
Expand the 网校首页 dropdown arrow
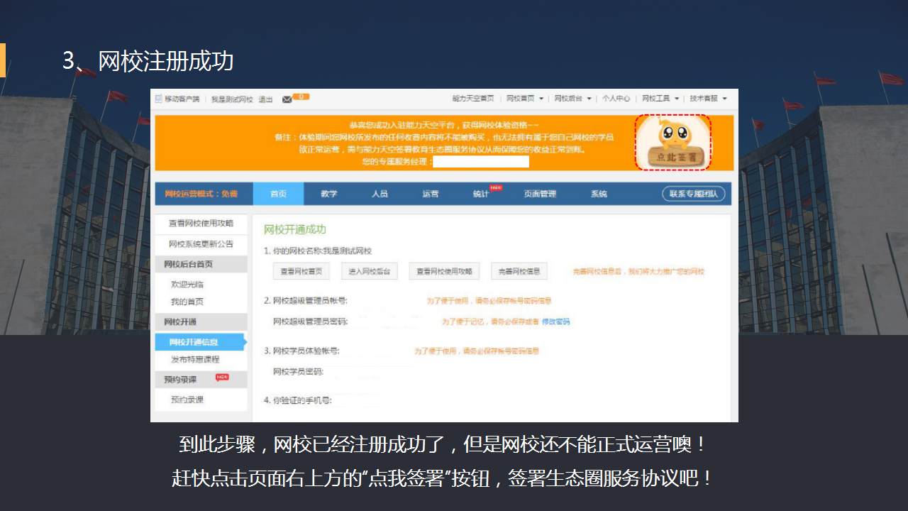click(x=541, y=99)
